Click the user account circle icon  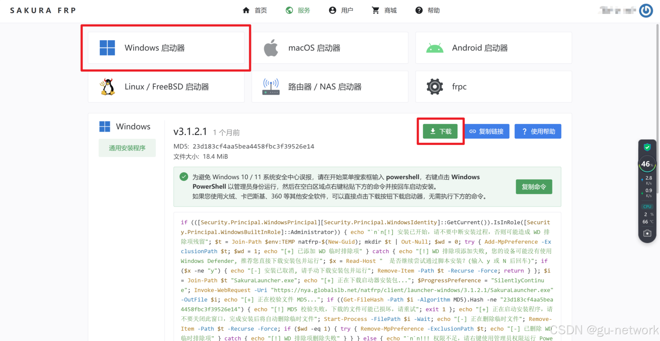tap(332, 10)
